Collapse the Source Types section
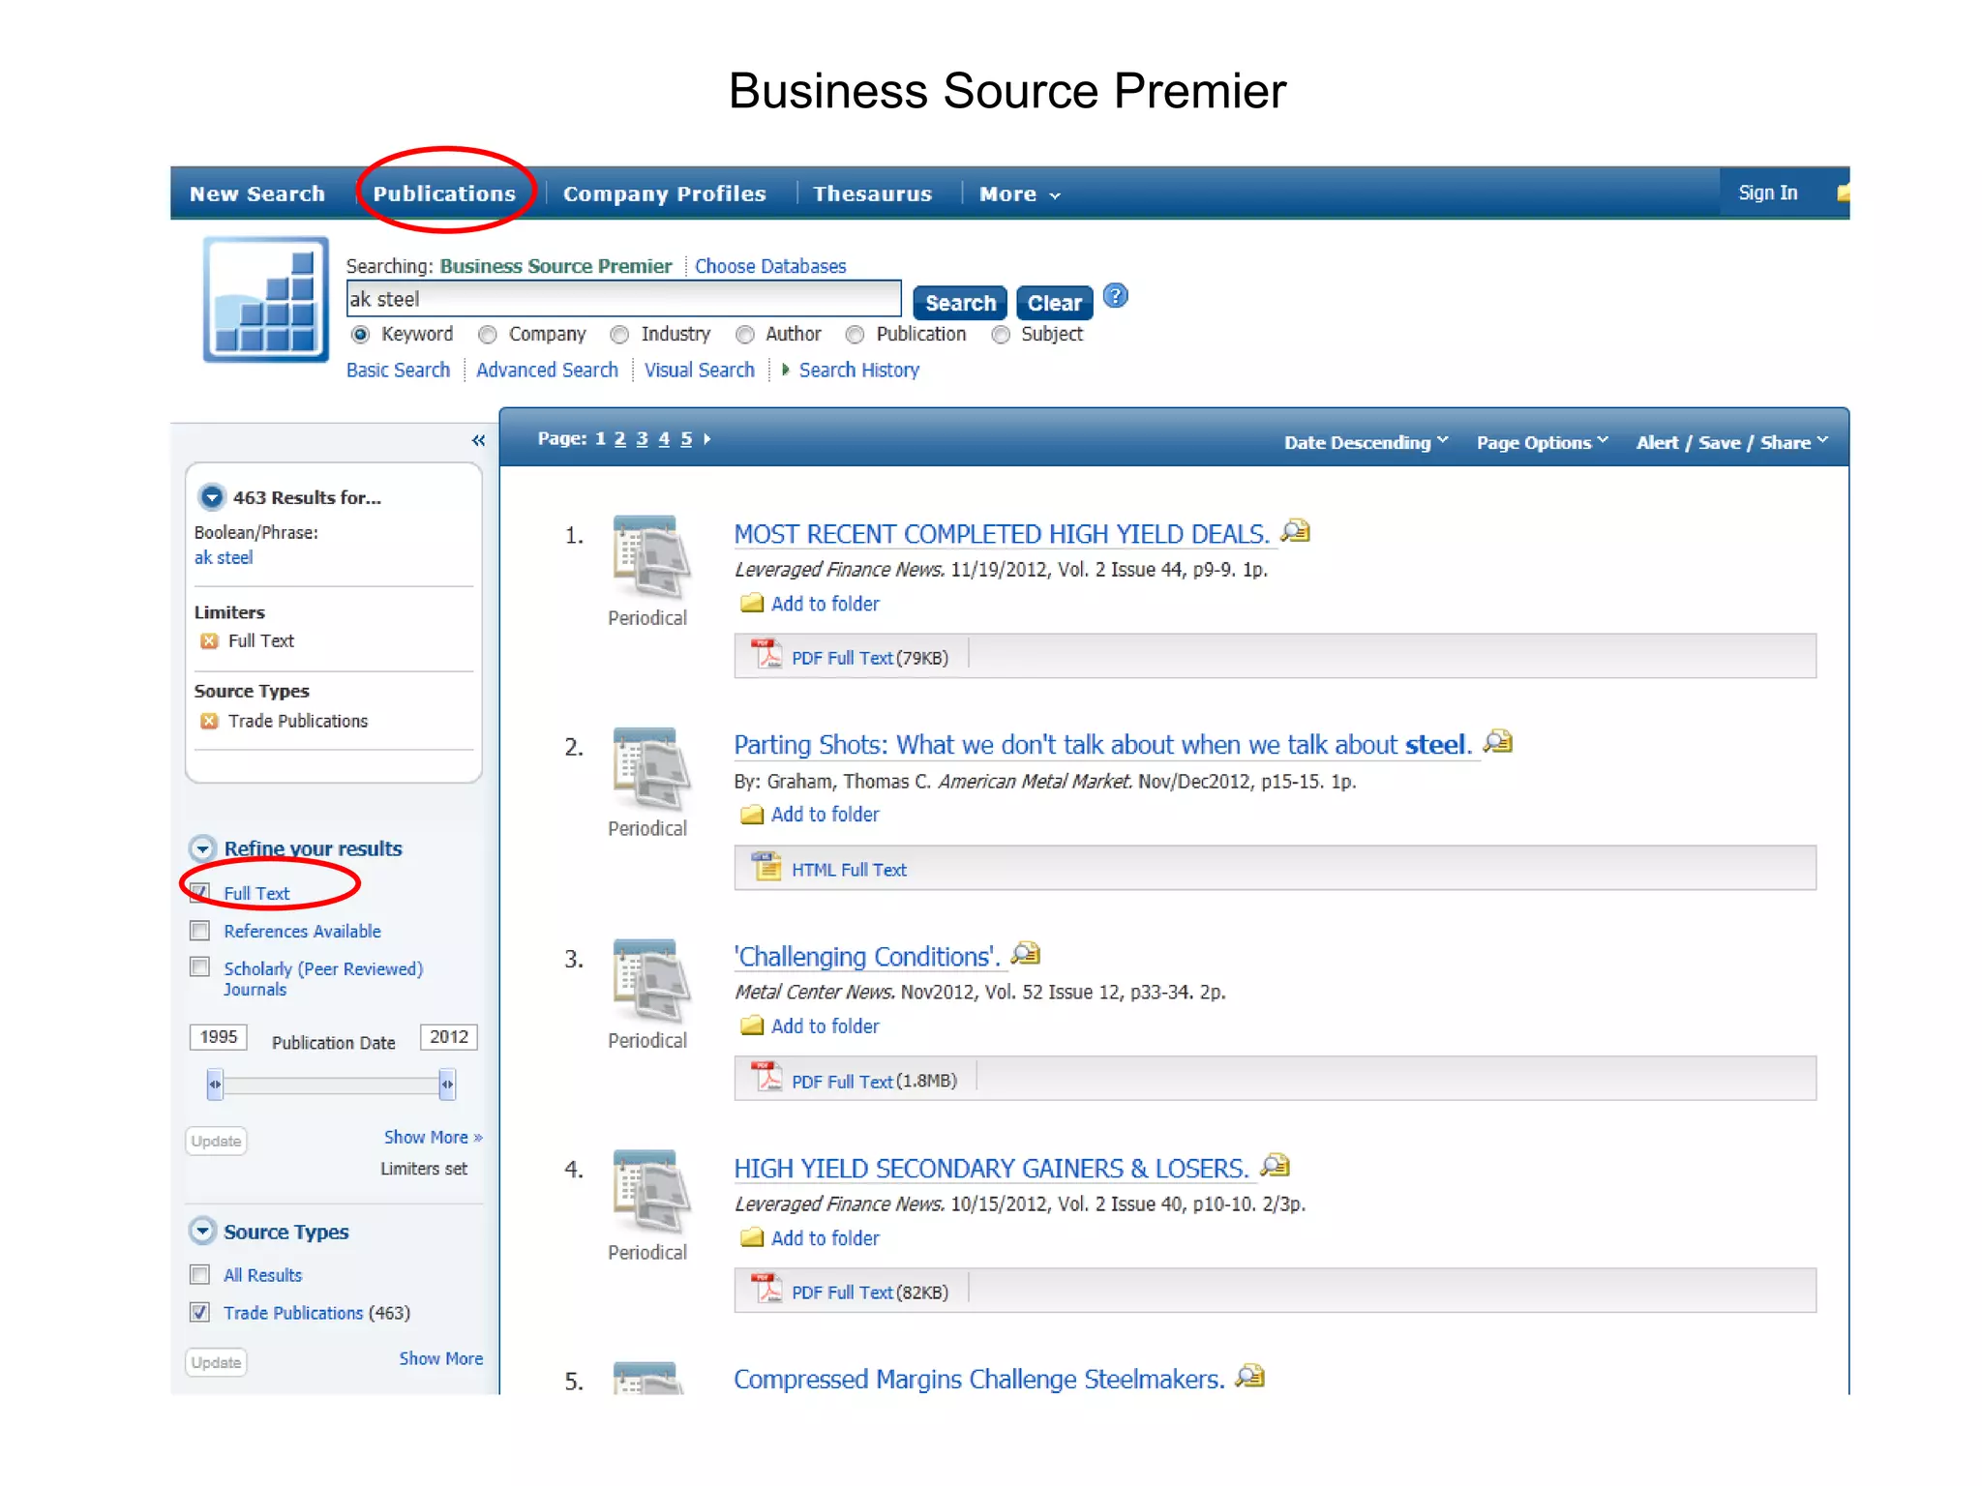 tap(202, 1232)
